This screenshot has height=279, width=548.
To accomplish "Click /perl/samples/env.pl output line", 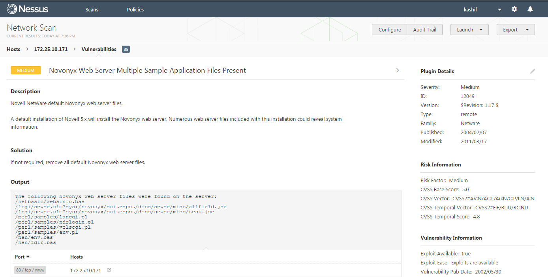I will [x=47, y=232].
